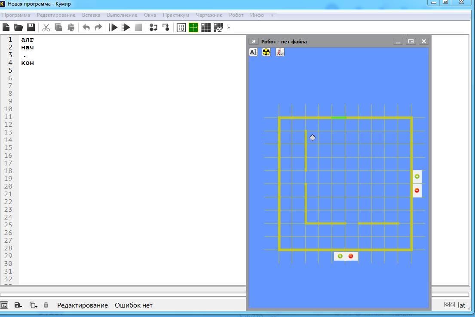Expand hidden menu items chevron
475x317 pixels.
(x=272, y=15)
